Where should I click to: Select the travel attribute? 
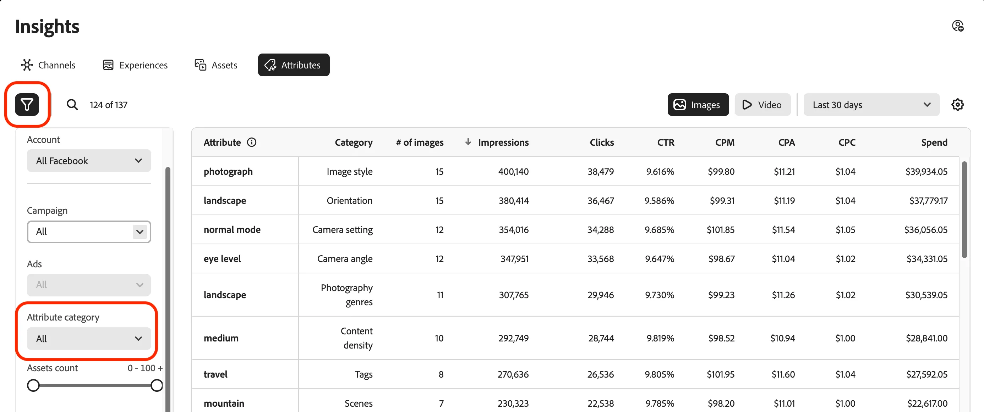coord(215,374)
